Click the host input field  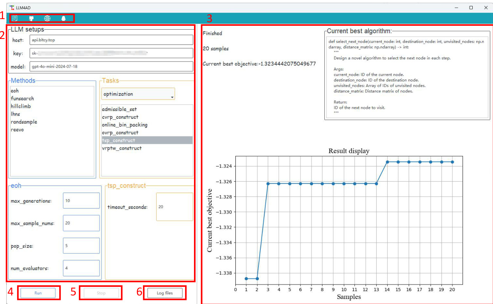(111, 40)
